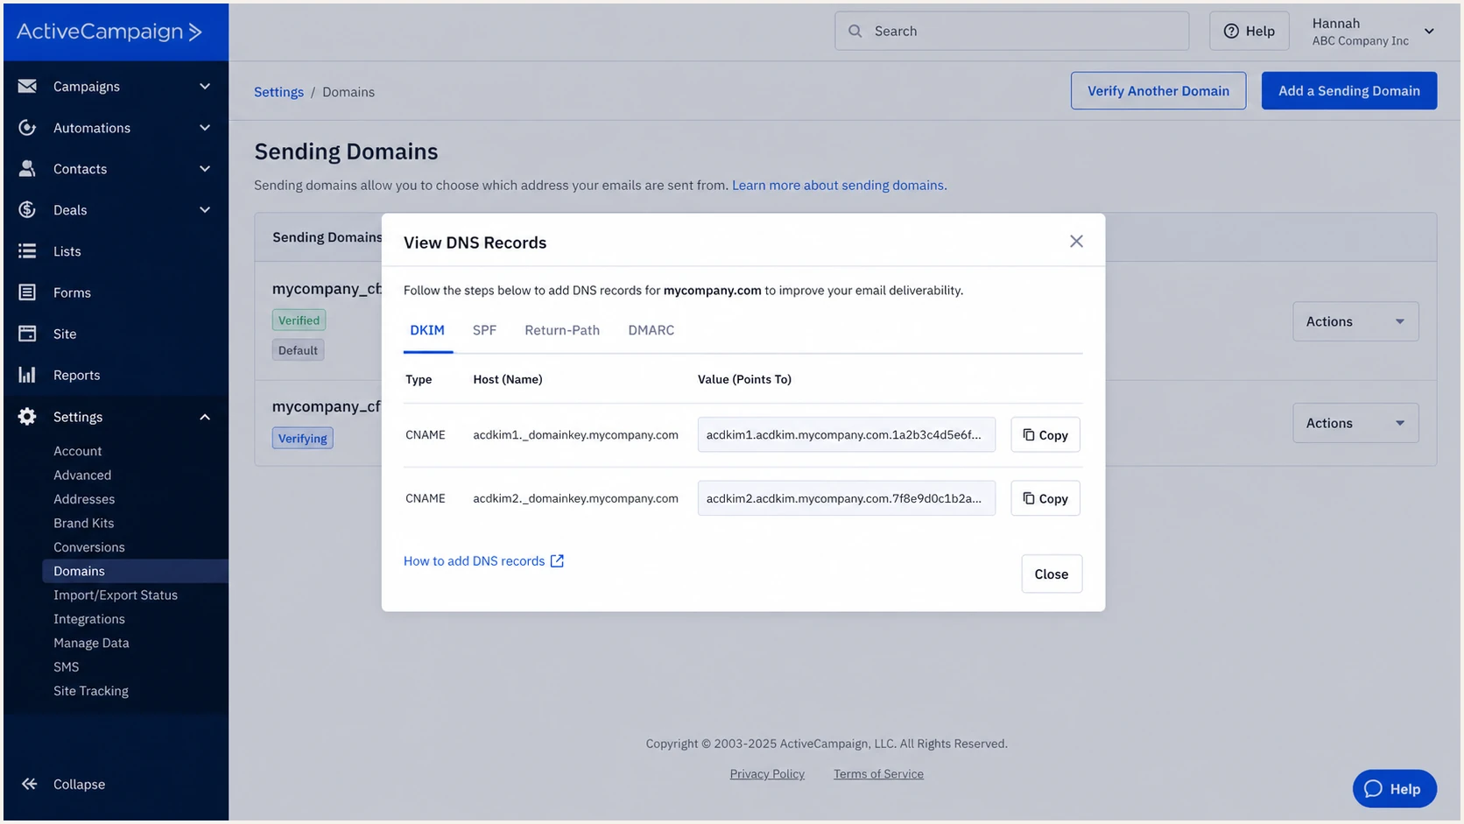Switch to the SPF tab

tap(484, 330)
